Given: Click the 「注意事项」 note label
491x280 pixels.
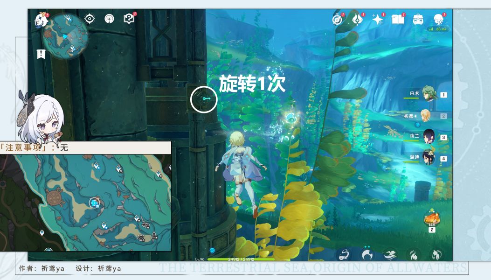Looking at the screenshot, I should point(24,147).
